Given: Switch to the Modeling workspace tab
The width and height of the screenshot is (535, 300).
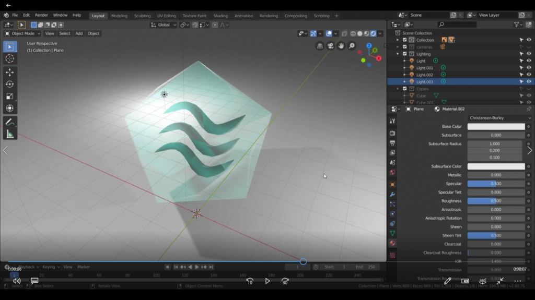Looking at the screenshot, I should point(119,16).
